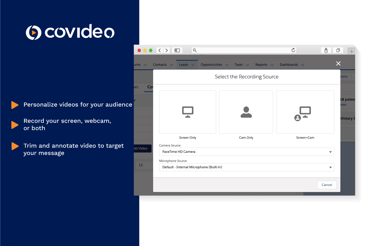Click the browser forward arrow
The height and width of the screenshot is (246, 369).
click(167, 50)
